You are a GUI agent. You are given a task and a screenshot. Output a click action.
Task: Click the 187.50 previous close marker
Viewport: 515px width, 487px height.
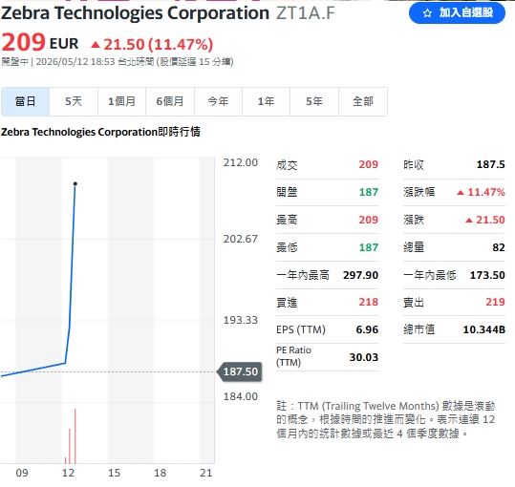click(x=240, y=371)
